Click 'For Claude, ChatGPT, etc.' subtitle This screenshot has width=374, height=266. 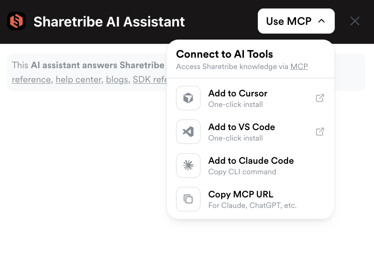(x=252, y=205)
